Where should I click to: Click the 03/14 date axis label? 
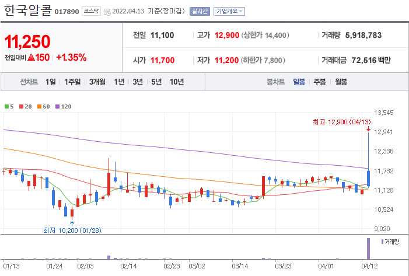click(x=240, y=266)
